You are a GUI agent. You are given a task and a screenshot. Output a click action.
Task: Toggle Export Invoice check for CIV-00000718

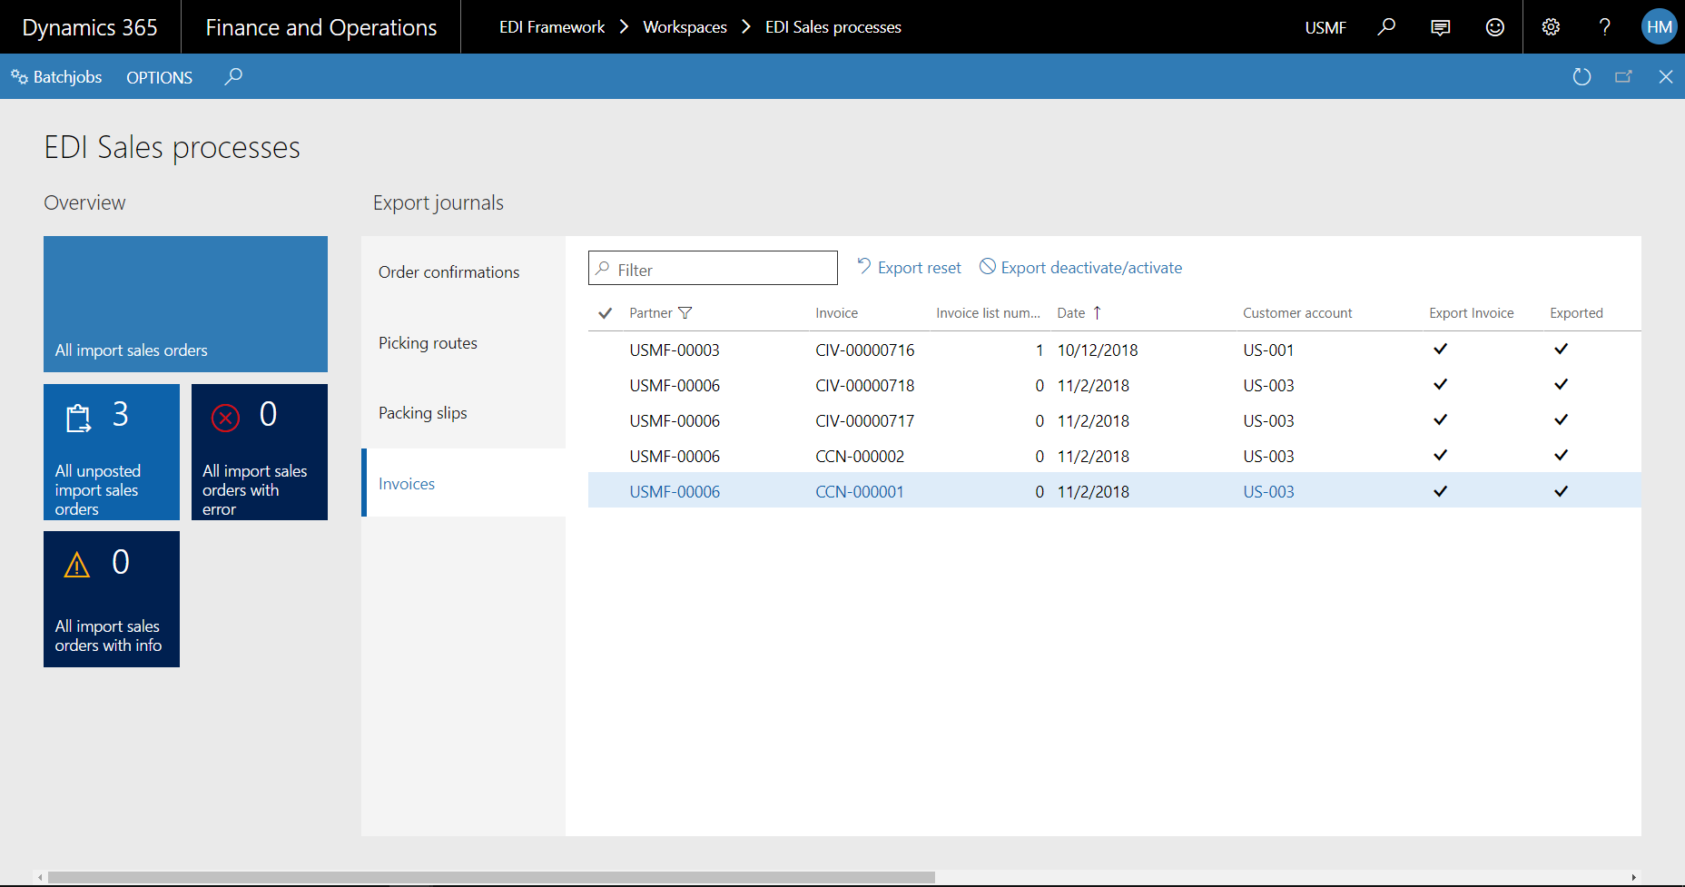tap(1440, 384)
